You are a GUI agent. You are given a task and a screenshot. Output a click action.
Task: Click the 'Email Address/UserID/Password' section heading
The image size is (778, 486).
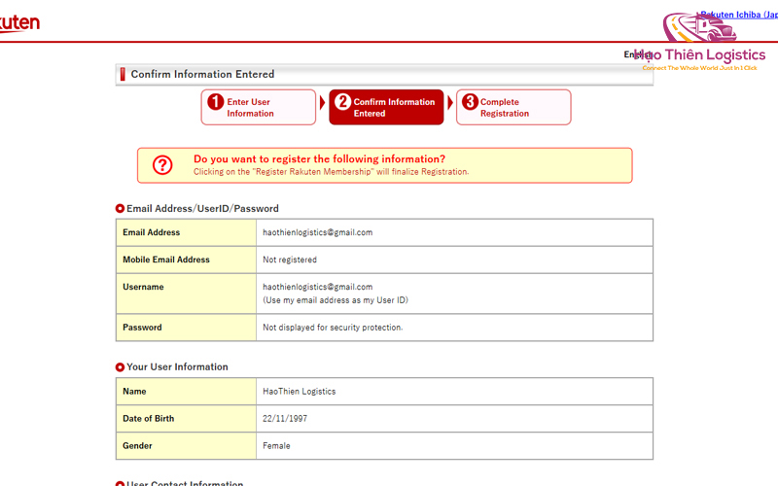[202, 209]
